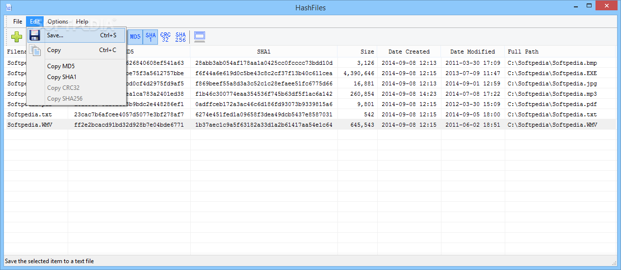Click Date Created 2014-09-08 12:13 of Softpedia.bmp
Screen dimensions: 621x270
[x=409, y=63]
